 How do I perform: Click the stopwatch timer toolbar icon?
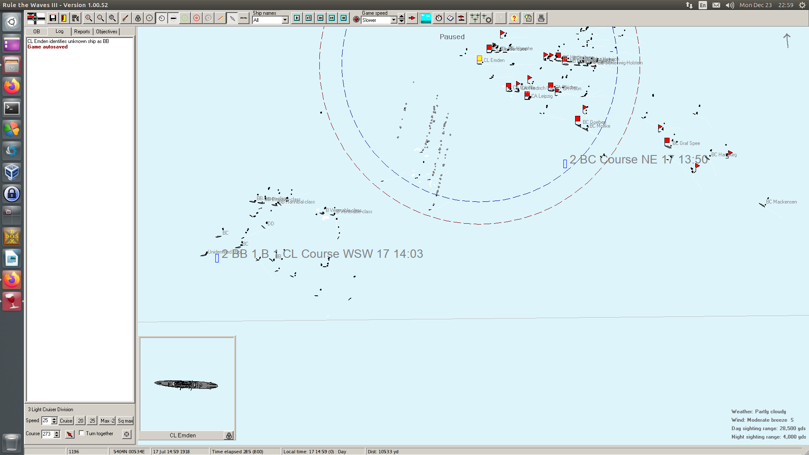click(439, 18)
